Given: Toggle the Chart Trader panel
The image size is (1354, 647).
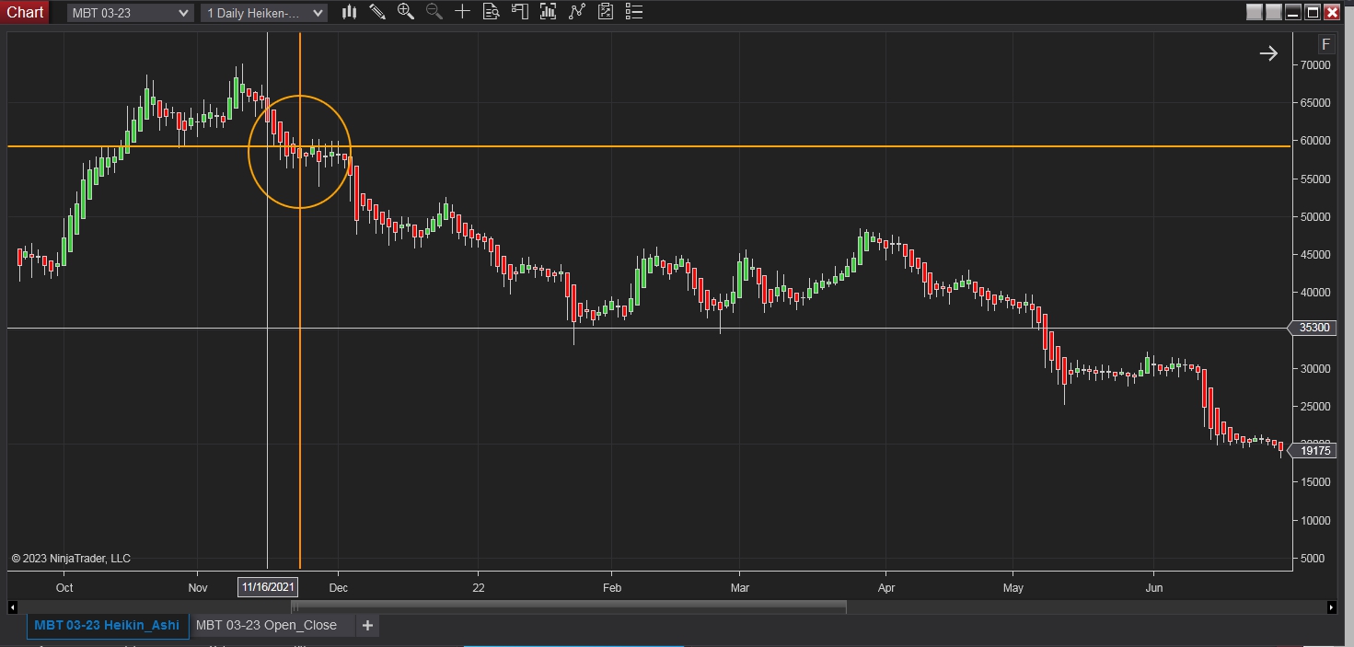Looking at the screenshot, I should click(520, 12).
